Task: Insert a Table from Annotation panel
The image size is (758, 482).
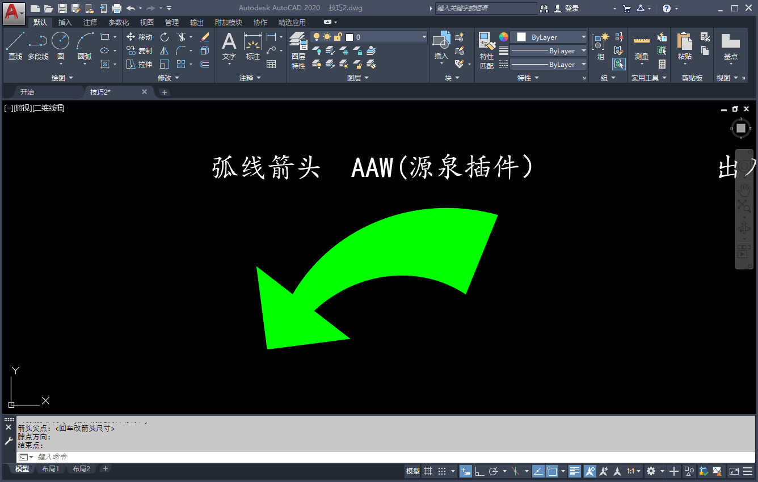Action: click(271, 64)
